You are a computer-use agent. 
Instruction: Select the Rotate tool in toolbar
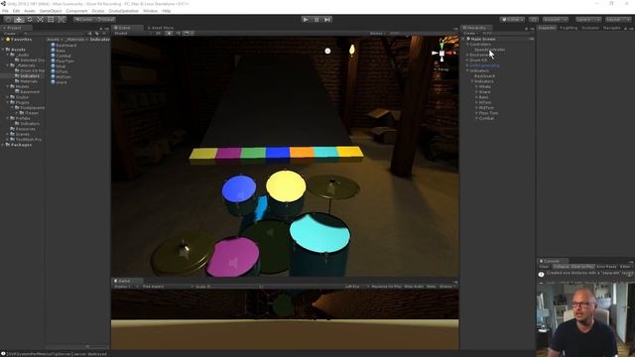(x=29, y=20)
